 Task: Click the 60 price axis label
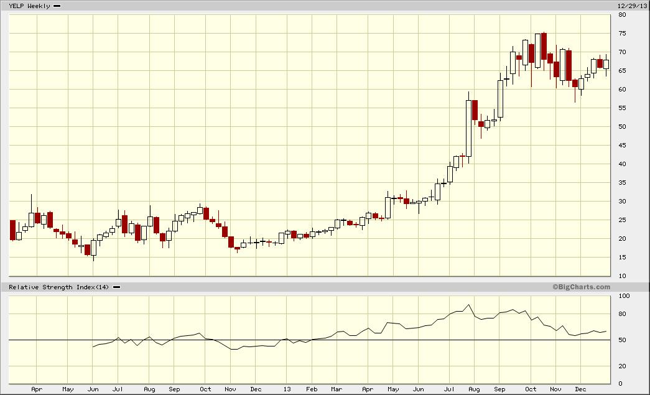tap(622, 89)
